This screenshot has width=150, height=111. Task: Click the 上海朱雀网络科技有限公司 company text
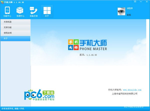(125, 94)
